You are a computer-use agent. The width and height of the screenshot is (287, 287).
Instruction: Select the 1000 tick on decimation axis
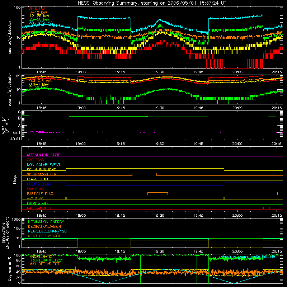[16, 219]
